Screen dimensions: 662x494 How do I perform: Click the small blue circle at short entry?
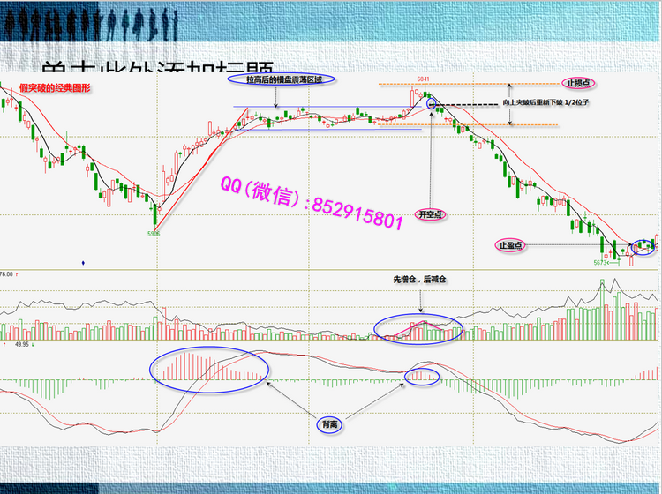(431, 104)
